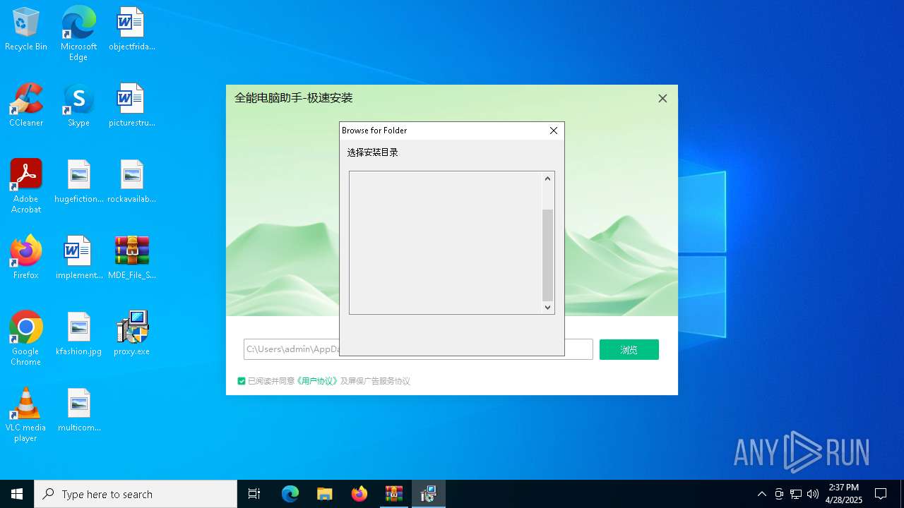Image resolution: width=904 pixels, height=508 pixels.
Task: Launch the Skype desktop shortcut
Action: [x=78, y=105]
